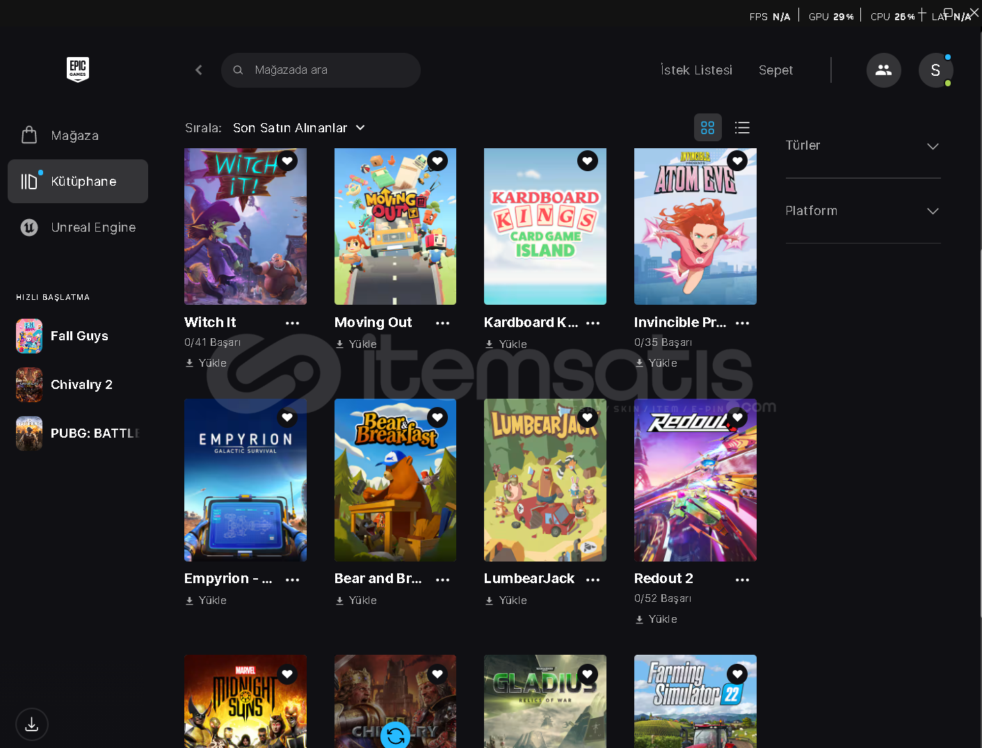Viewport: 982px width, 748px height.
Task: Toggle favorite heart on Farming Simulator 22
Action: tap(737, 674)
